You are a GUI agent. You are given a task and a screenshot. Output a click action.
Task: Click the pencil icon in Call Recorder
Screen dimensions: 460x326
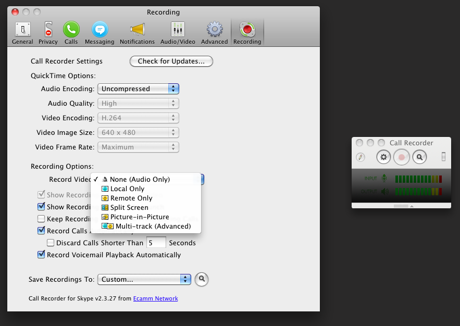click(x=360, y=157)
